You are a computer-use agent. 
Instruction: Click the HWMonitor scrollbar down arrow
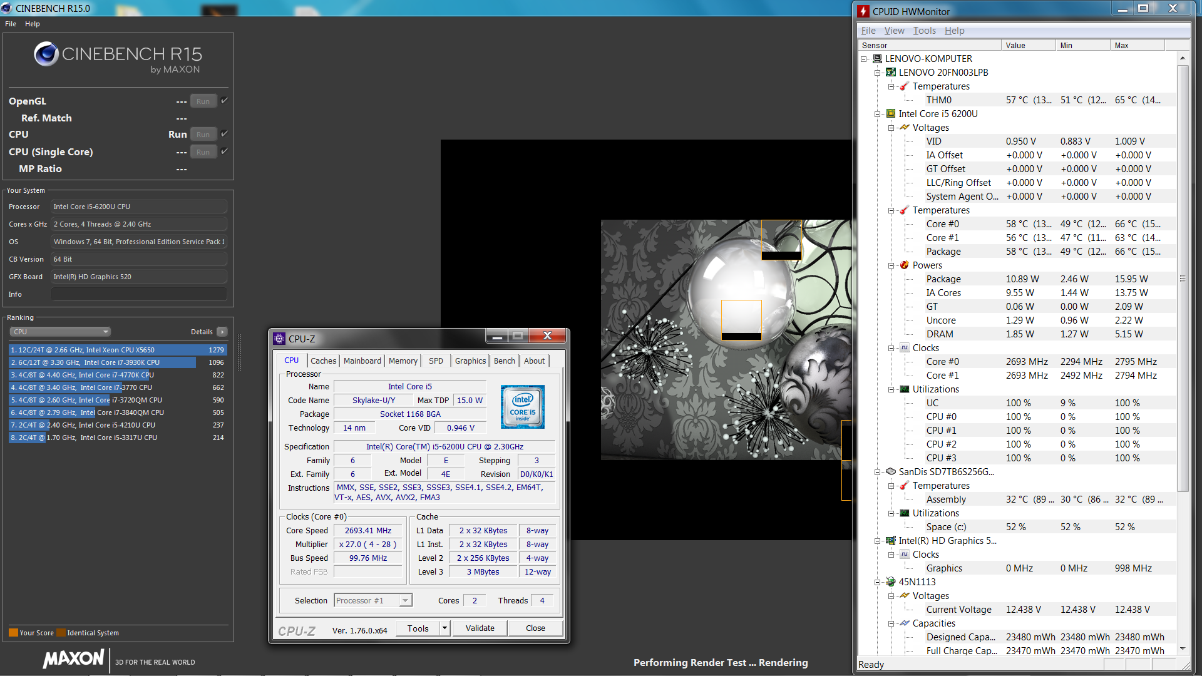pos(1183,648)
